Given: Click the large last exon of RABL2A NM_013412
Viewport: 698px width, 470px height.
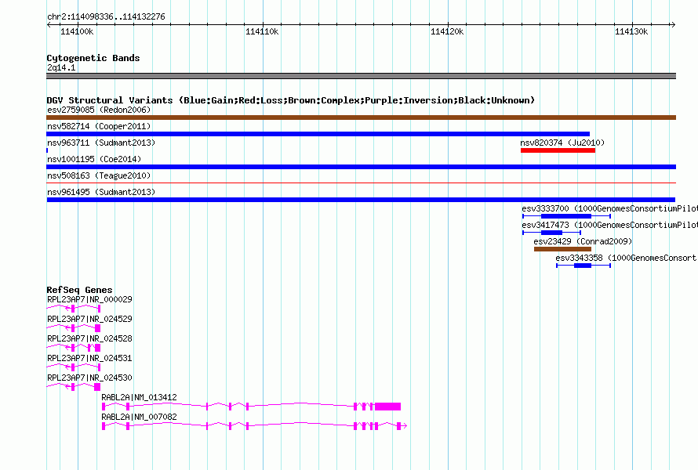Looking at the screenshot, I should click(387, 407).
